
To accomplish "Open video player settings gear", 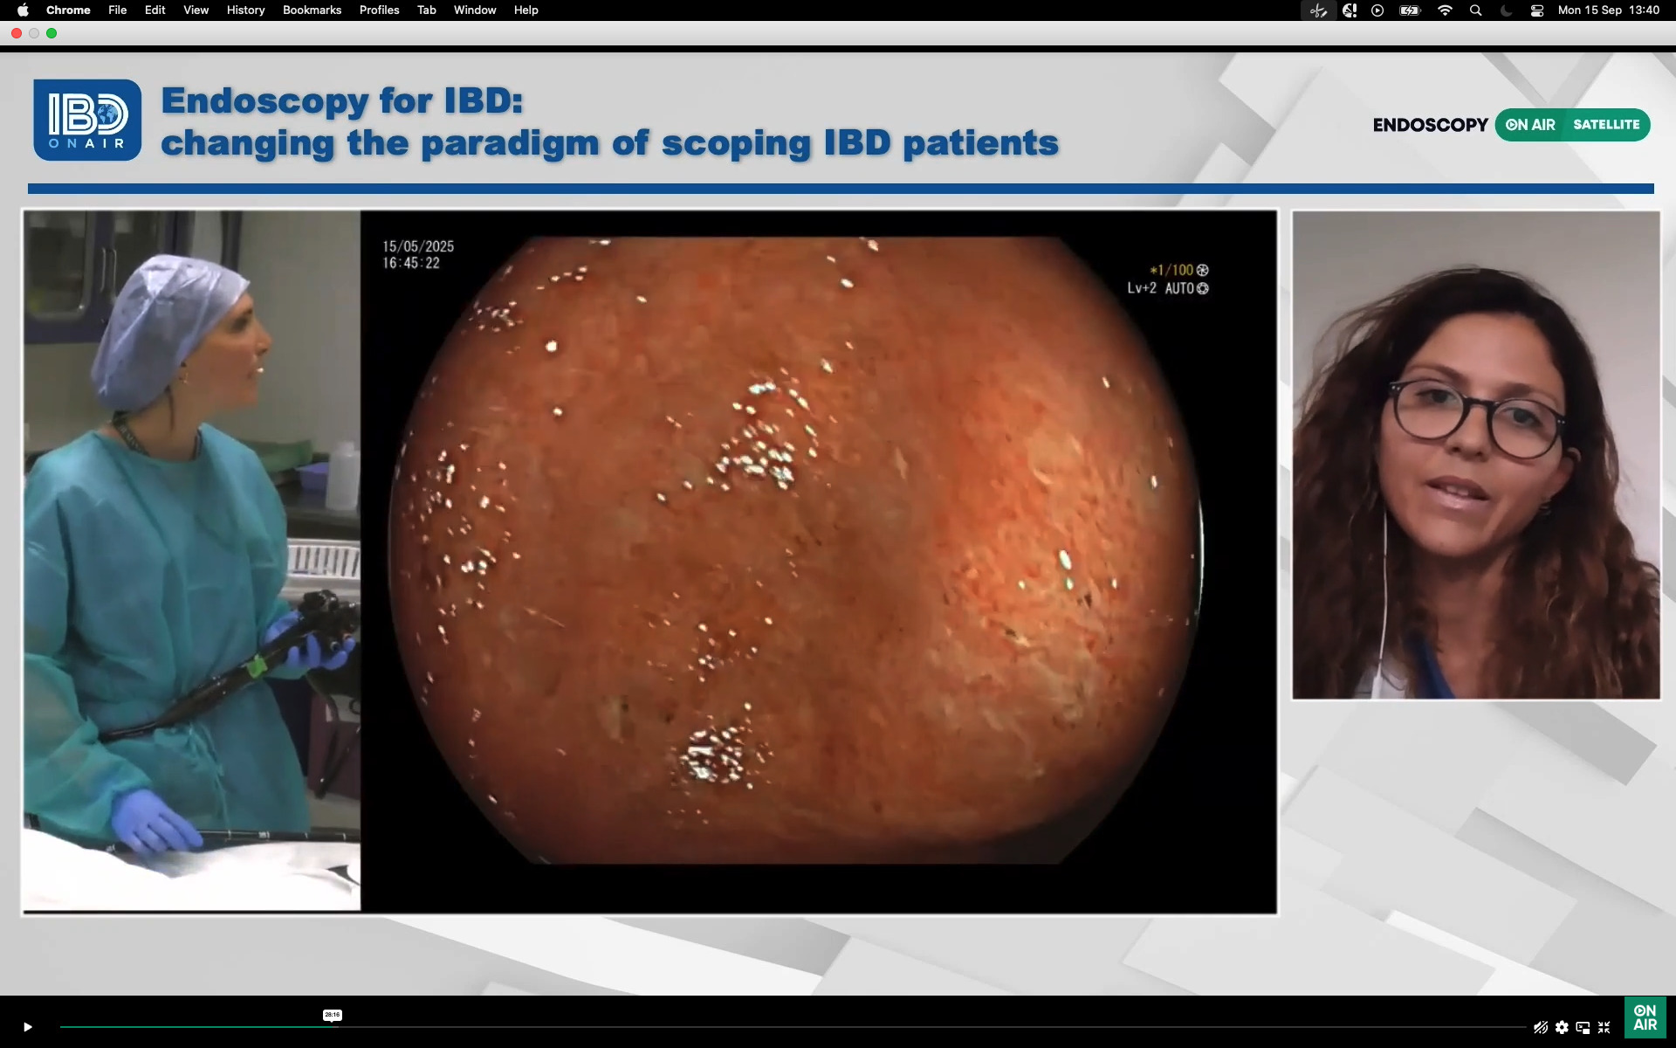I will (x=1562, y=1027).
